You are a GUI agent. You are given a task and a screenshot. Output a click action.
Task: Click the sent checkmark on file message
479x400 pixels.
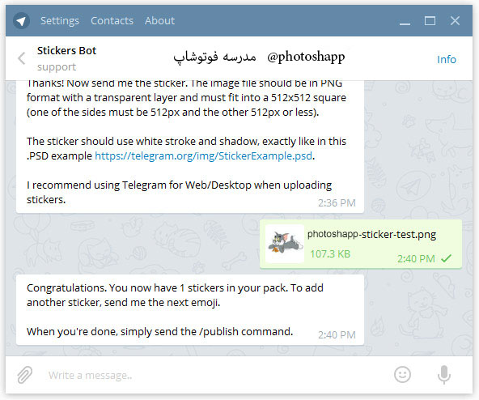(446, 259)
